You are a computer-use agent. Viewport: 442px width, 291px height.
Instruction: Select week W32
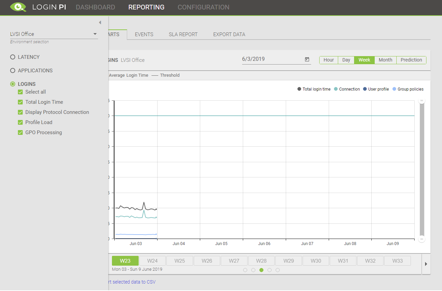point(370,261)
